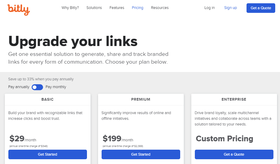
Task: Click the Log in link
Action: (209, 8)
